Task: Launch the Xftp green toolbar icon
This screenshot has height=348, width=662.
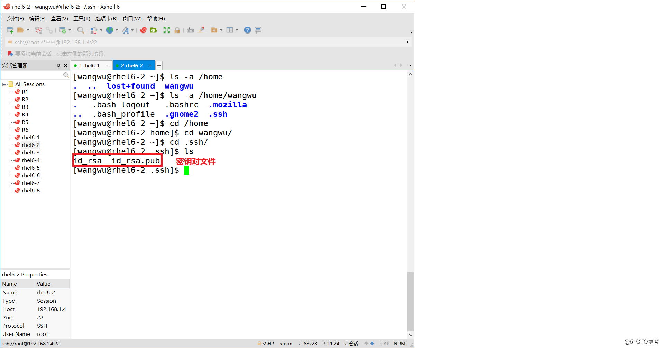Action: point(154,30)
